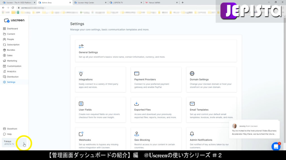Click the Bundles box icon

coord(4,50)
